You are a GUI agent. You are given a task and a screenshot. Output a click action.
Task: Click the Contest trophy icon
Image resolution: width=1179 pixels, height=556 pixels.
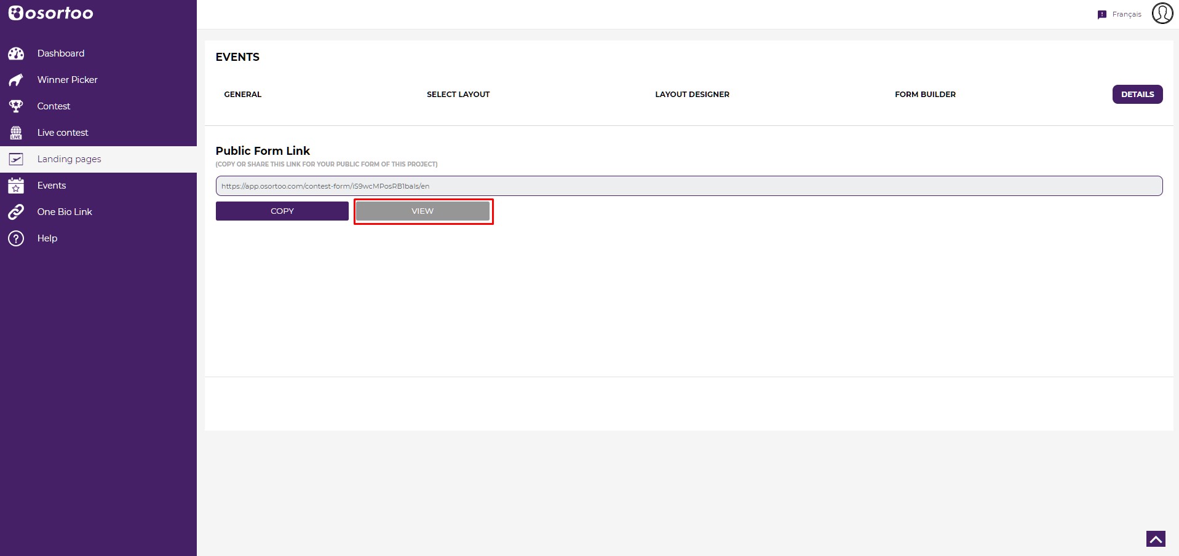click(16, 106)
